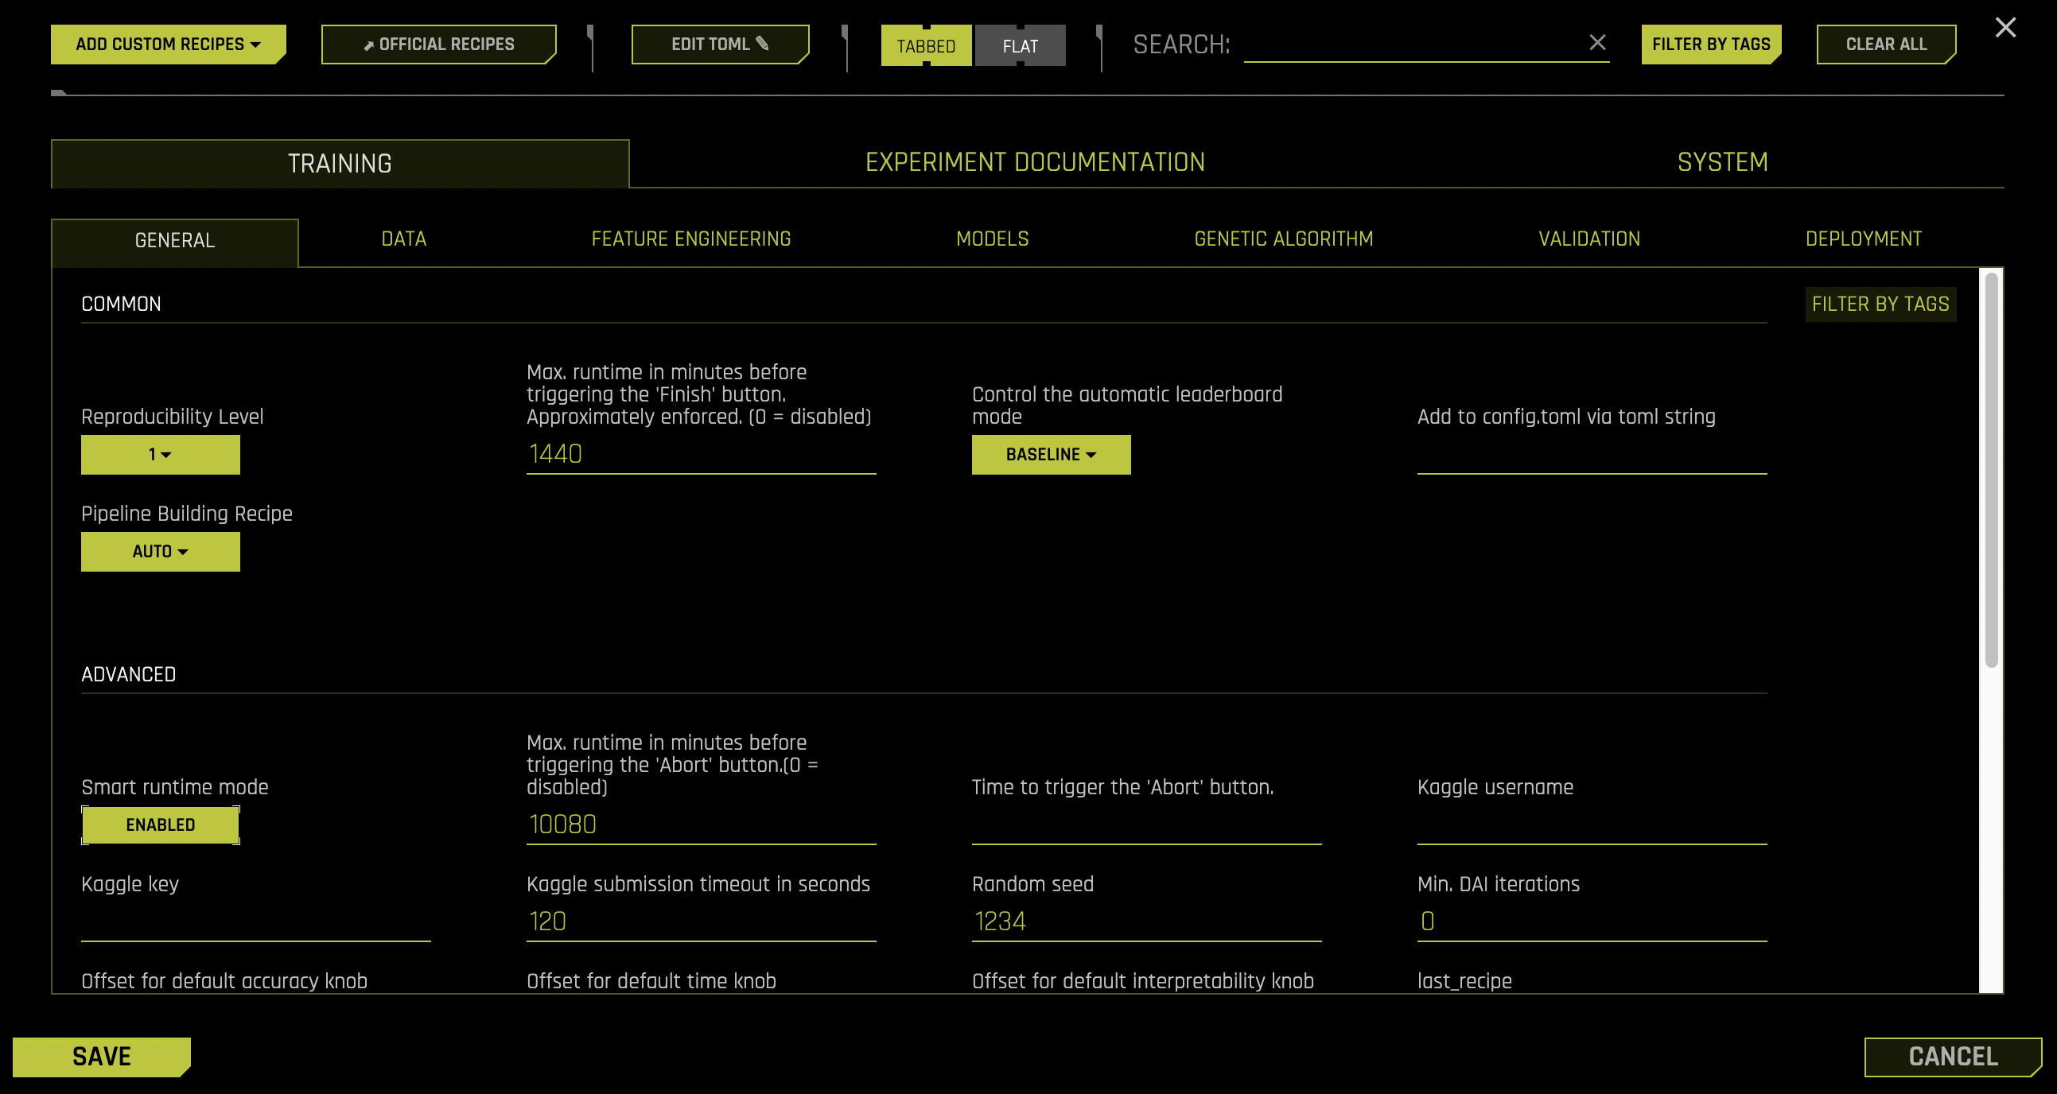Switch to Tabbed view mode

tap(925, 45)
